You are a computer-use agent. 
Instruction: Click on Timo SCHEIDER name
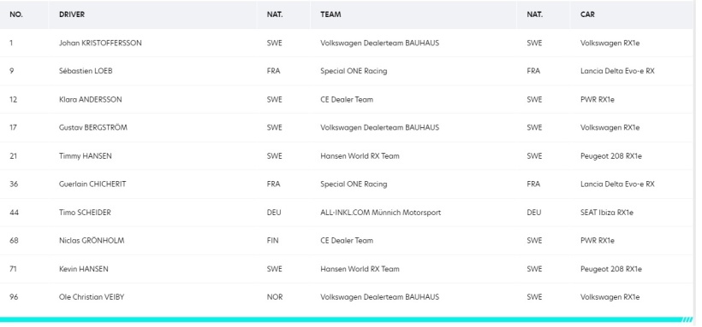[x=85, y=213]
